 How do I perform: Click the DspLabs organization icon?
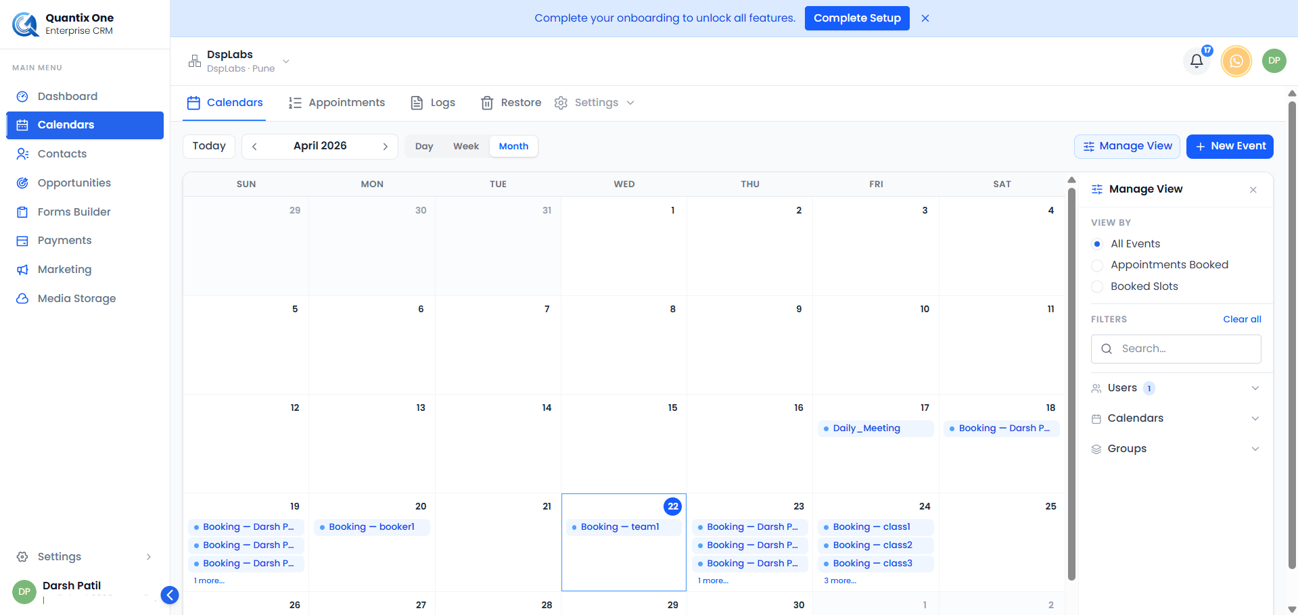point(195,61)
